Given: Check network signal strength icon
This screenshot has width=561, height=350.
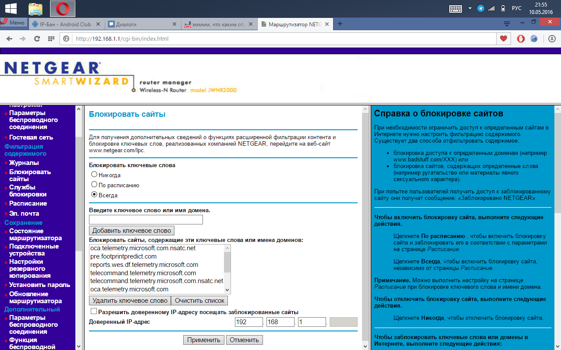Looking at the screenshot, I should [491, 8].
